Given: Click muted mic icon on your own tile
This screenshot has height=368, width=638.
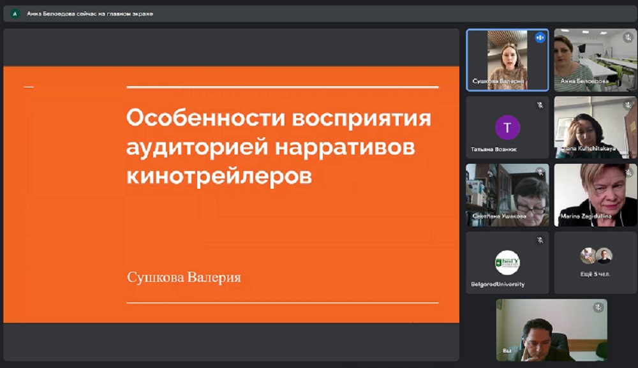Looking at the screenshot, I should click(x=598, y=308).
